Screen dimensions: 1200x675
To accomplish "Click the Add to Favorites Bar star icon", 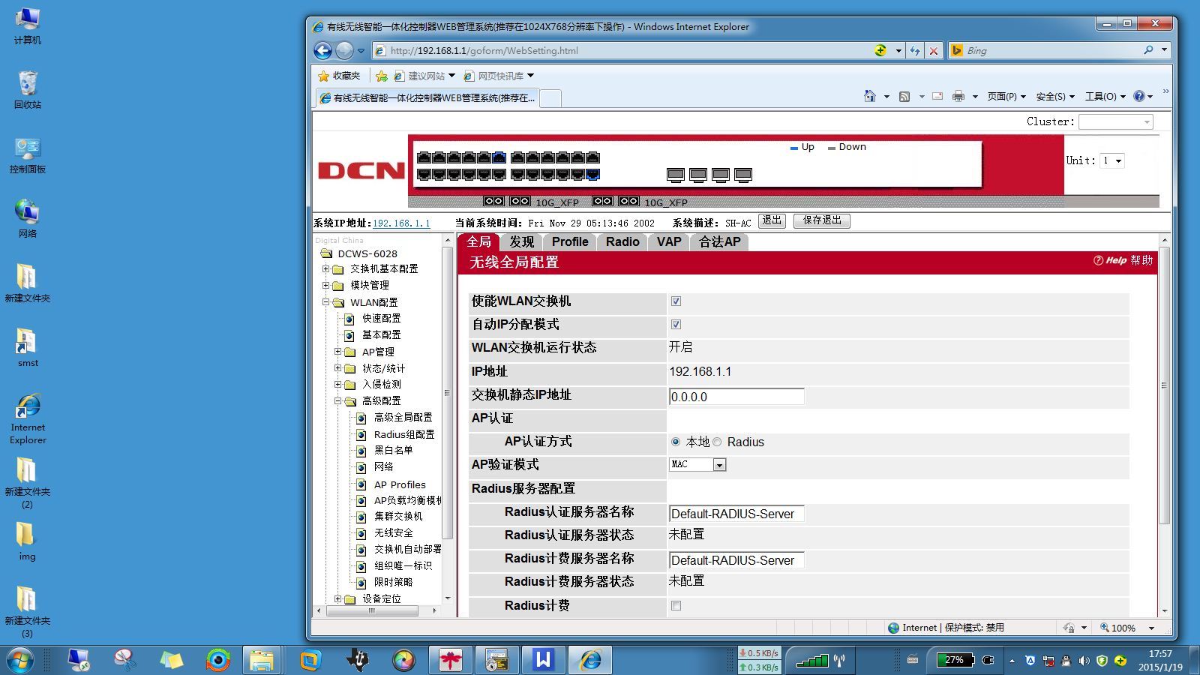I will 382,76.
